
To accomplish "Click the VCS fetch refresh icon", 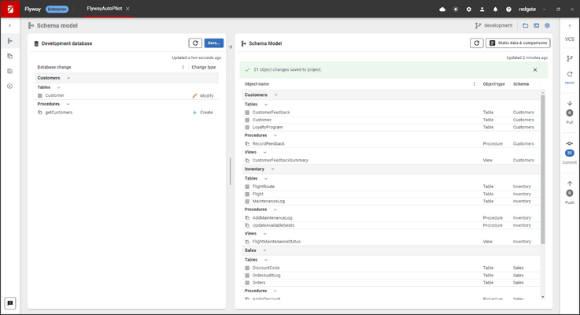I will click(569, 73).
